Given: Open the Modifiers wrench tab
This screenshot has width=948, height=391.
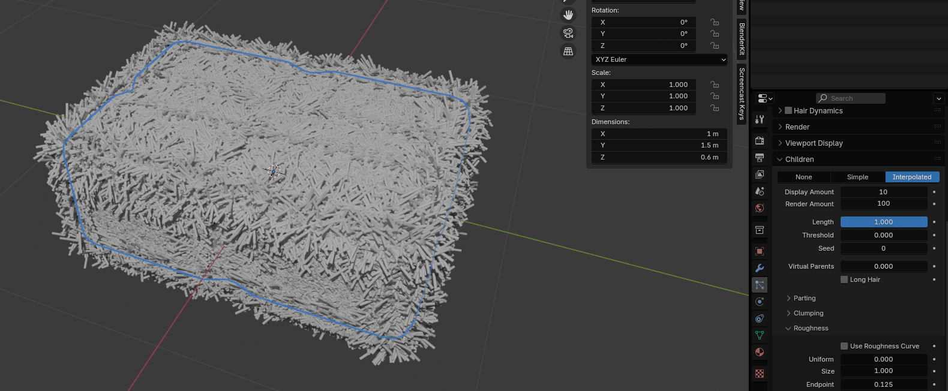Looking at the screenshot, I should point(760,268).
